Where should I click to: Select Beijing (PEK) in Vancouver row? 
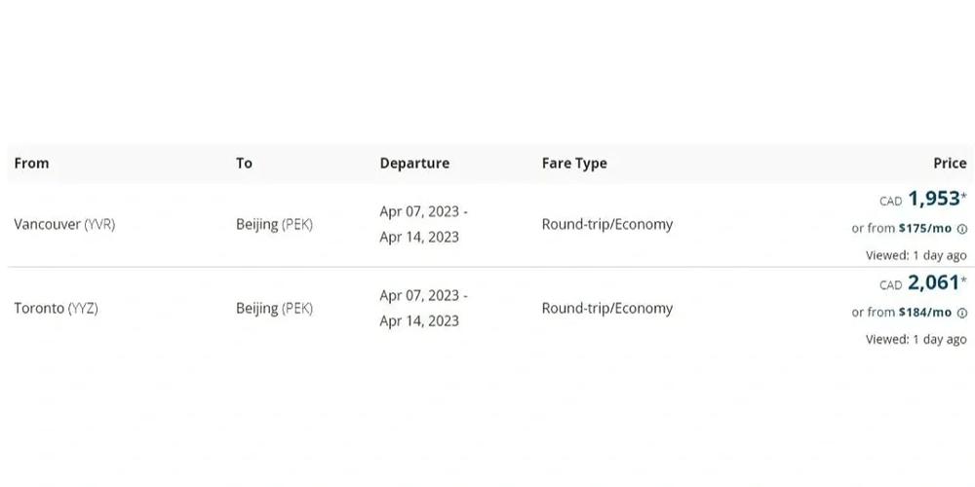[x=274, y=224]
